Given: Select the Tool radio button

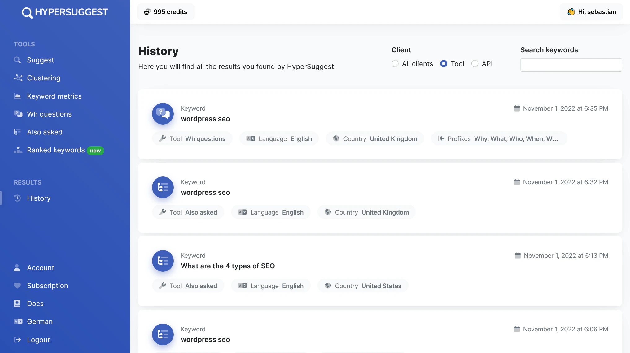Looking at the screenshot, I should [x=444, y=64].
